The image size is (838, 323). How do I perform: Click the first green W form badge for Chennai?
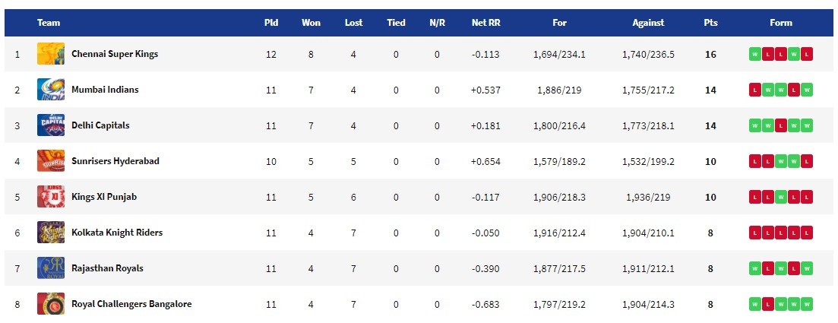[x=755, y=54]
